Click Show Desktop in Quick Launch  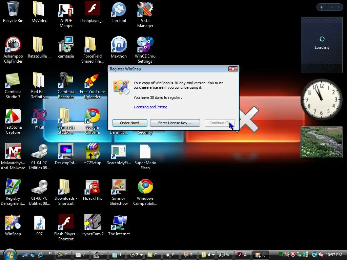pyautogui.click(x=25, y=255)
